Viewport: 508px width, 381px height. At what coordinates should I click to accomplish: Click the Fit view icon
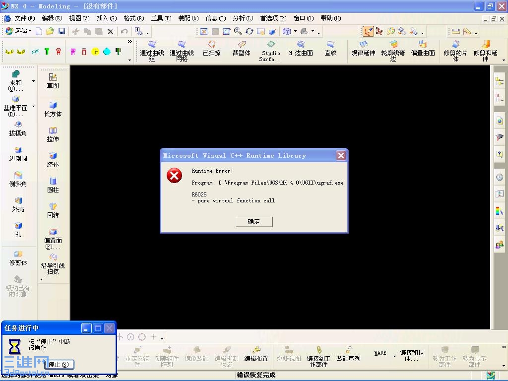click(204, 31)
